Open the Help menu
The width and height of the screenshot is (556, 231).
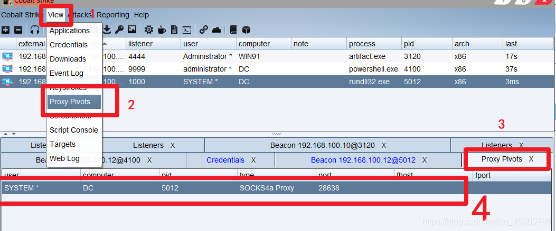[142, 15]
